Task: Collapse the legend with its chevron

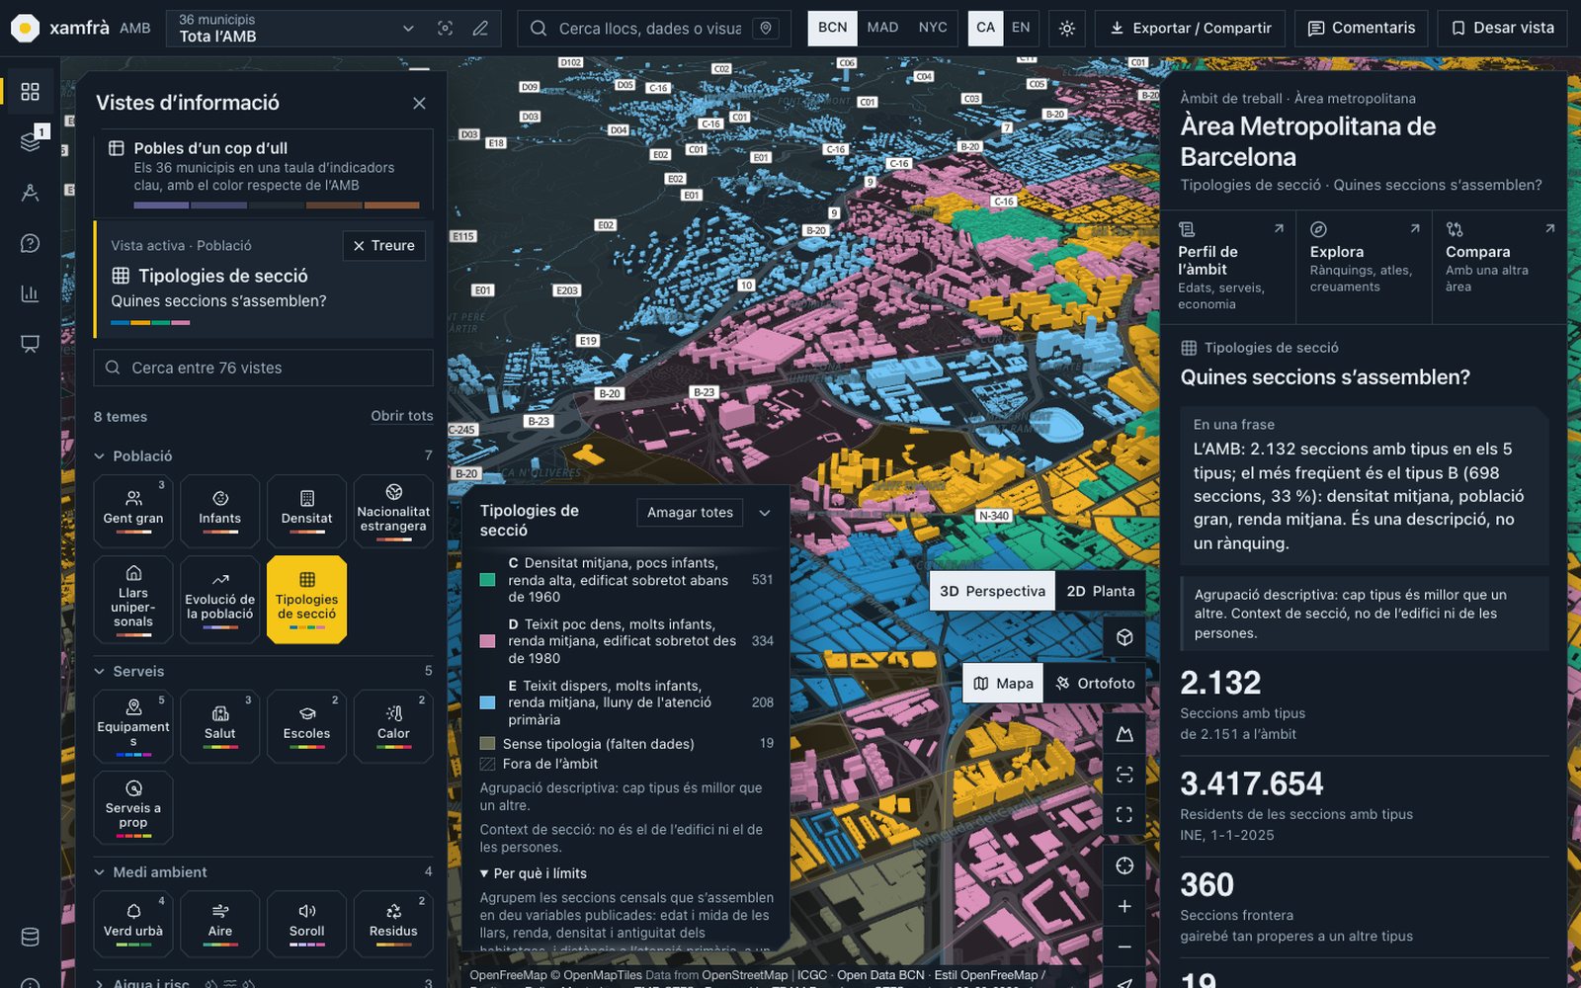Action: pos(764,513)
